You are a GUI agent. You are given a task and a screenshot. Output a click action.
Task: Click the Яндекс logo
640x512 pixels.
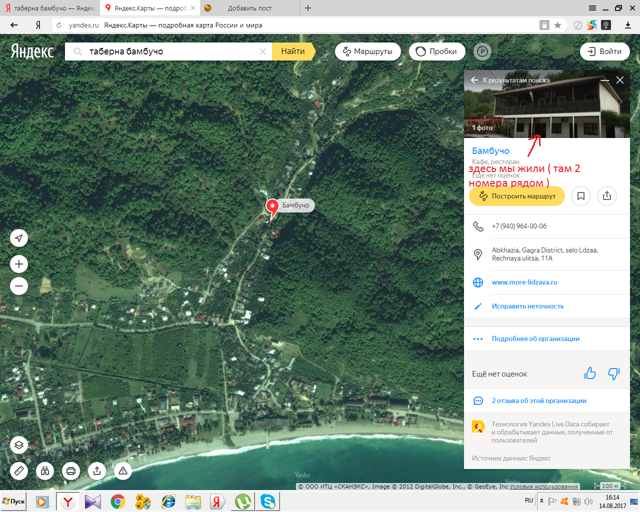coord(32,51)
